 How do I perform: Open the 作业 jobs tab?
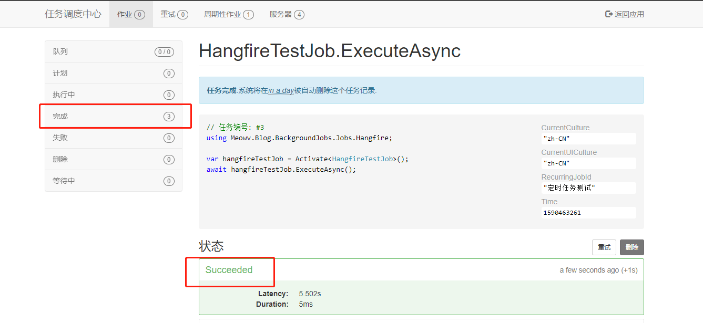tap(131, 14)
